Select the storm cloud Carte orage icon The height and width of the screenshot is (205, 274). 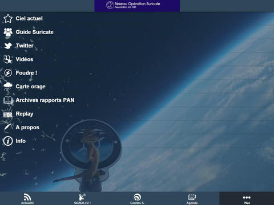pos(8,87)
